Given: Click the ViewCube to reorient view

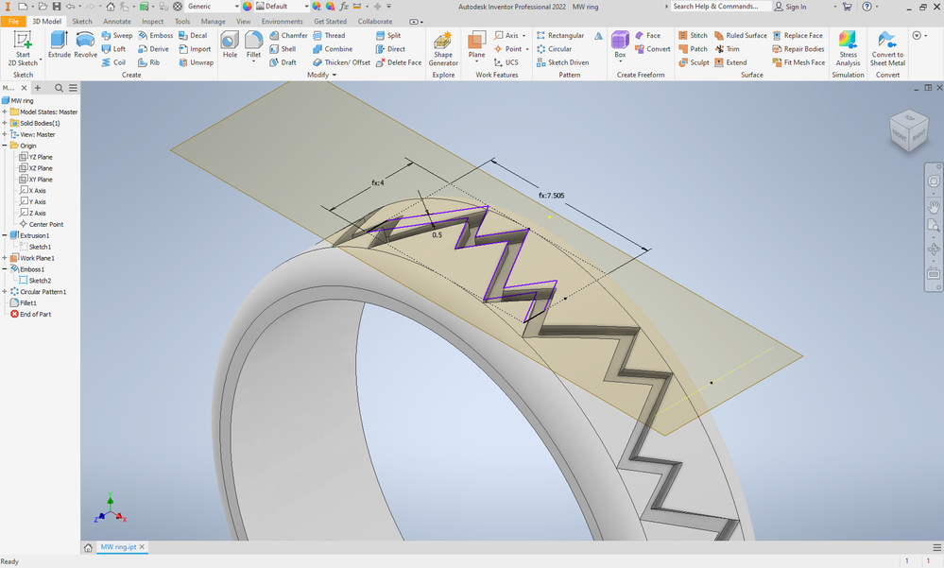Looking at the screenshot, I should pos(910,129).
